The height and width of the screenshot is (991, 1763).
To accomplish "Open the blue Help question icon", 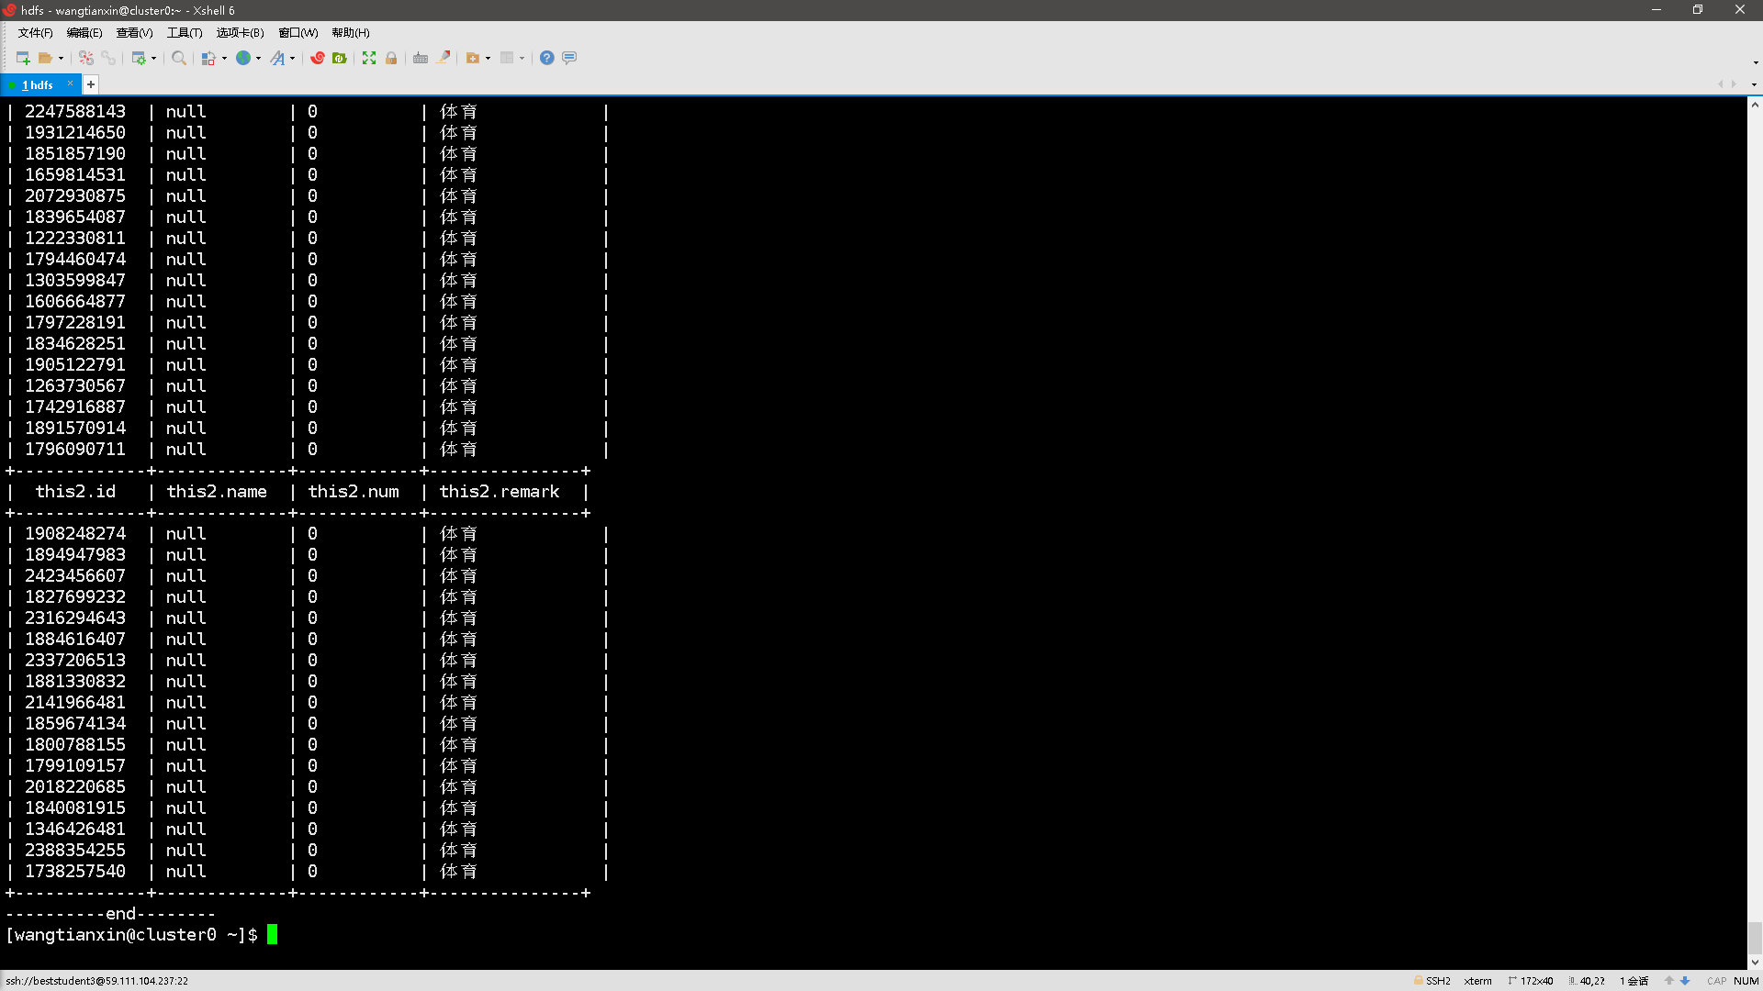I will pos(547,58).
